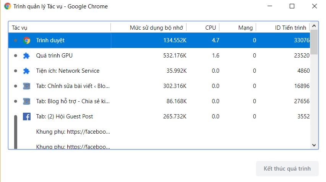Image resolution: width=326 pixels, height=182 pixels.
Task: Click the favicon of the Chỉnh sửa bài viết tab
Action: 26,86
